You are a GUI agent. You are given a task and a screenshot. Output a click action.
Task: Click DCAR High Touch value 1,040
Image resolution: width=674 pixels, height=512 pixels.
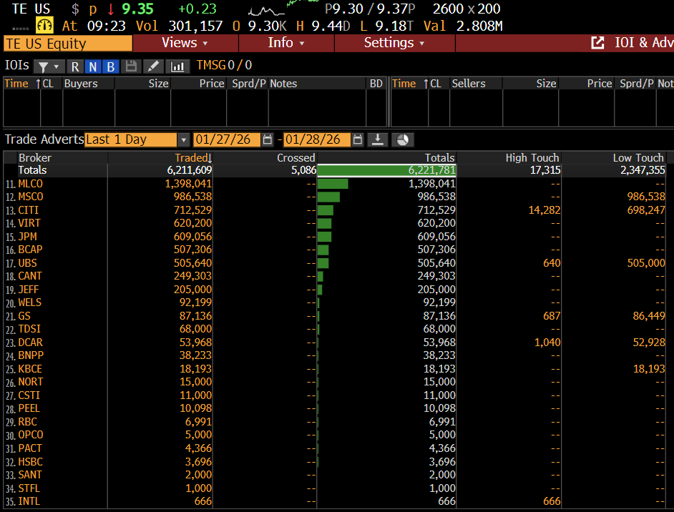547,343
